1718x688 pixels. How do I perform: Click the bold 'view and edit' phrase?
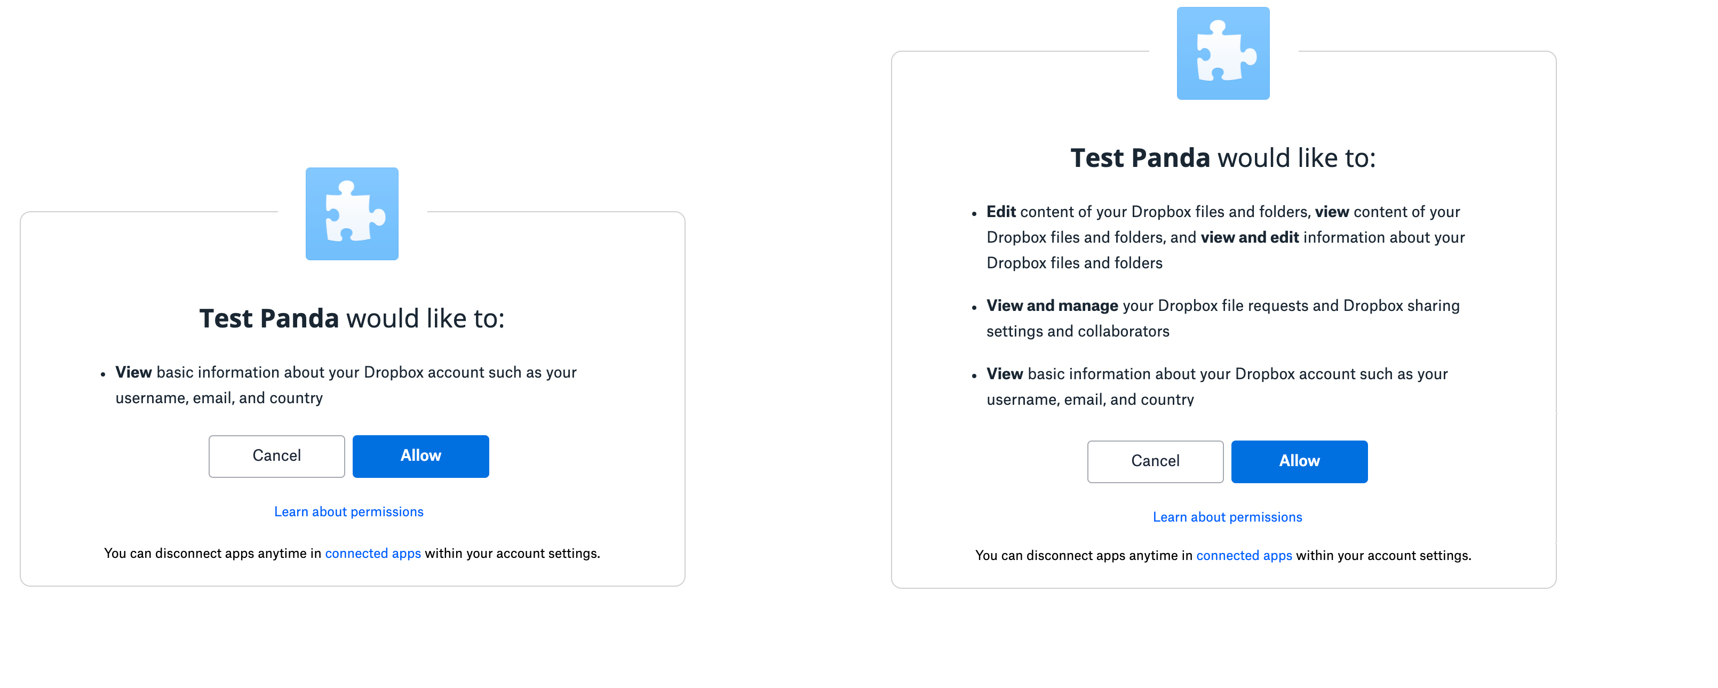click(1249, 237)
